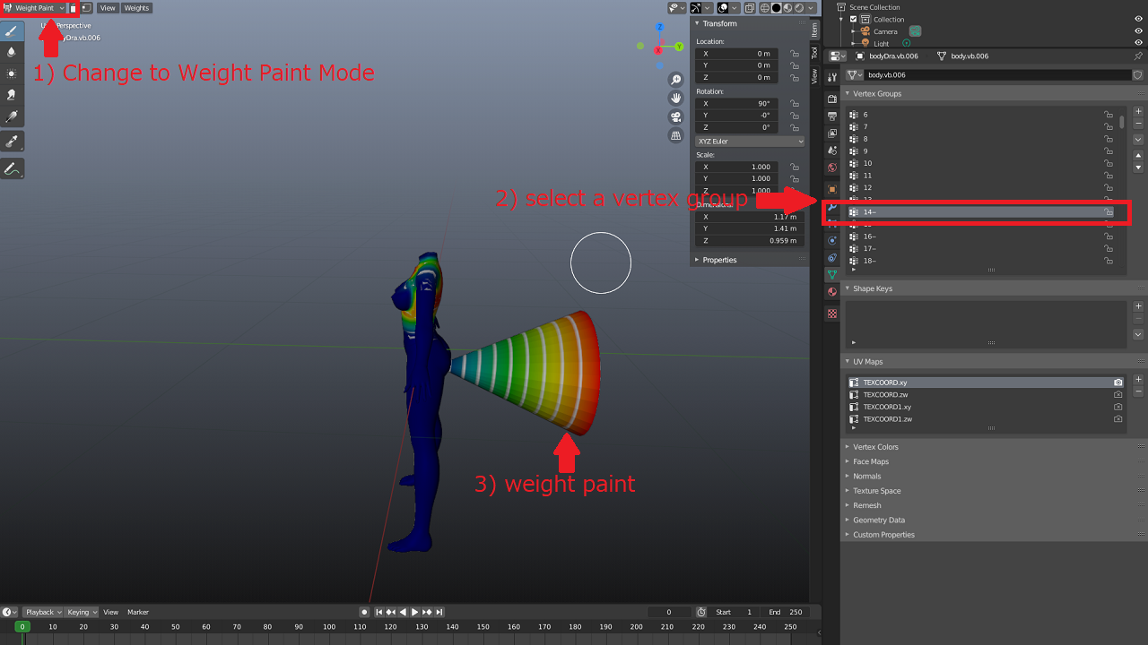Select the Draw brush tool
The height and width of the screenshot is (645, 1148).
coord(12,30)
